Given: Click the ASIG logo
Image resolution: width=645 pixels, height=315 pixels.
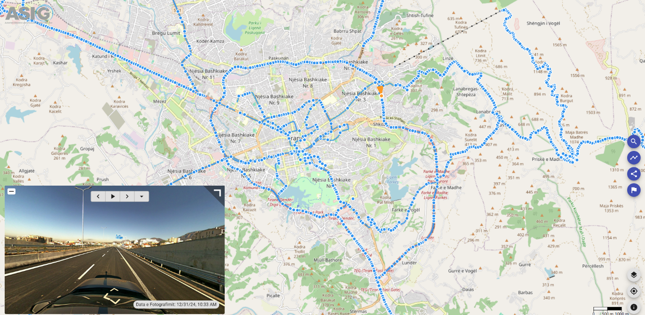Looking at the screenshot, I should pyautogui.click(x=28, y=13).
